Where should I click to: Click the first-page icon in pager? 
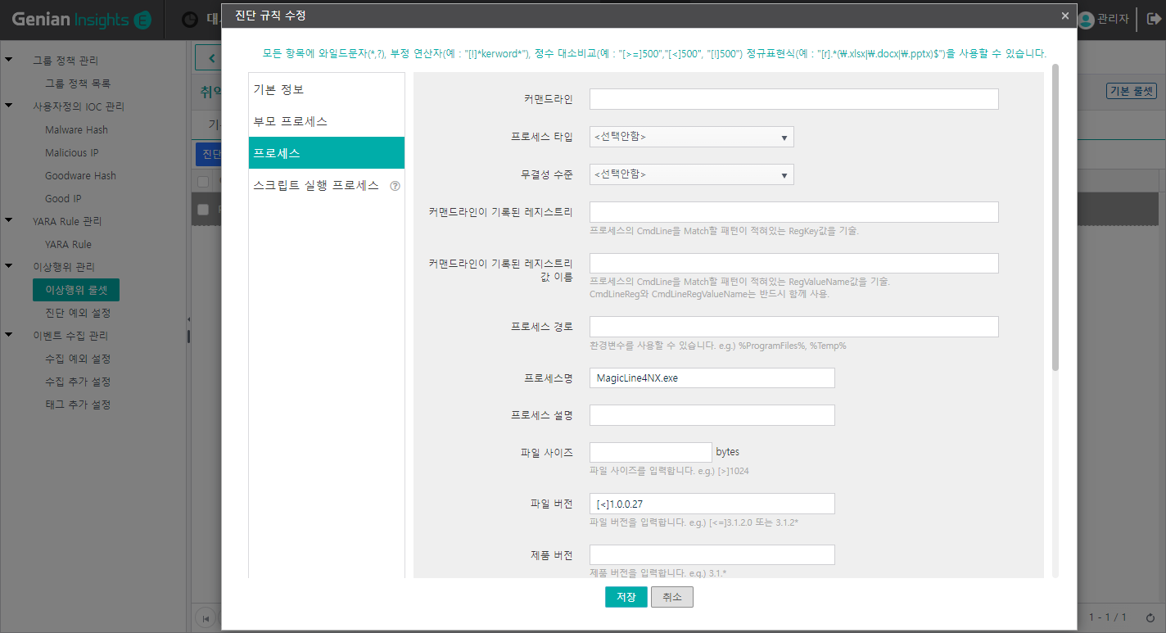point(206,617)
